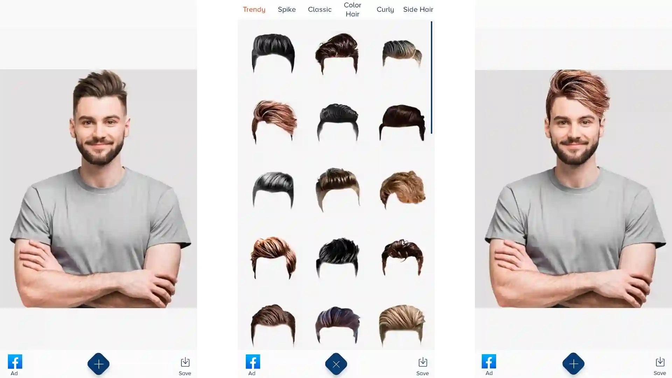The image size is (672, 378).
Task: Click the Add button left panel
Action: (x=99, y=364)
